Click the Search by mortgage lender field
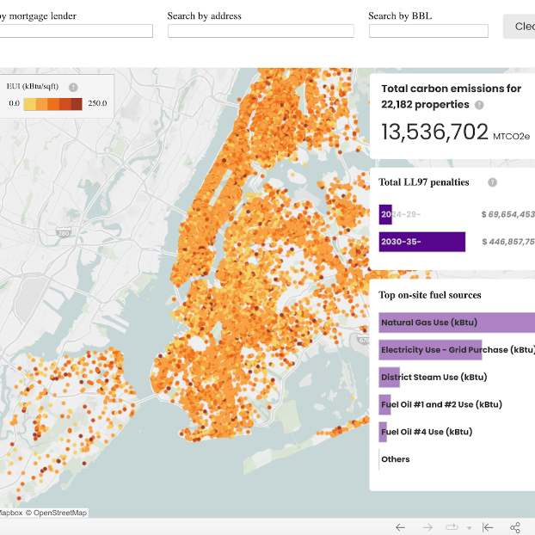535x535 pixels. tap(76, 31)
